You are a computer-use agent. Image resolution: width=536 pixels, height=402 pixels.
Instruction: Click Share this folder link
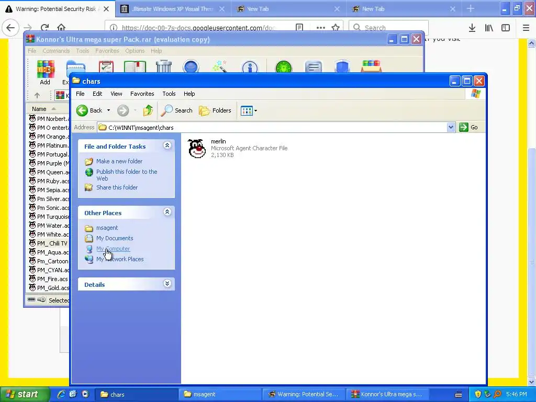117,187
